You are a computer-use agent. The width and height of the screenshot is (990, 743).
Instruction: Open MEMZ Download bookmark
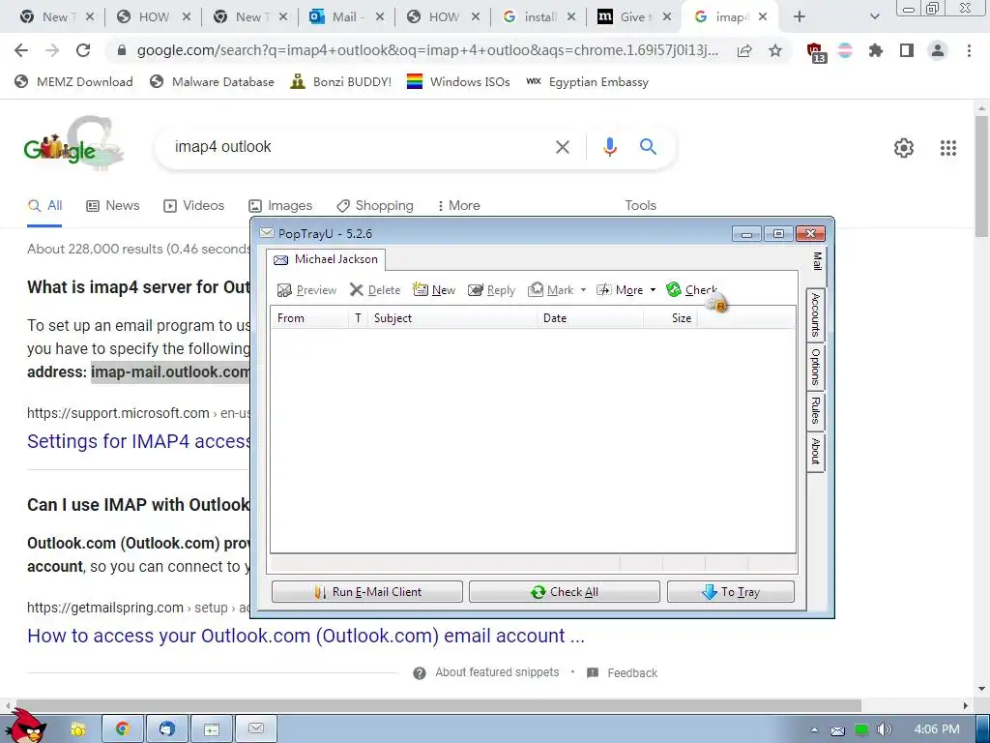coord(73,81)
